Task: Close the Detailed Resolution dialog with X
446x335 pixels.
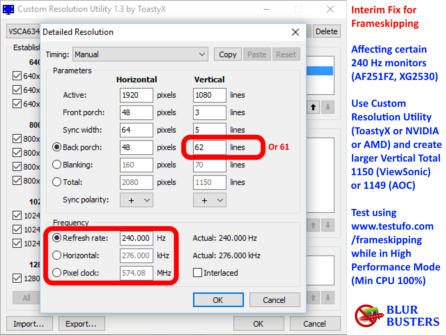Action: click(x=295, y=32)
